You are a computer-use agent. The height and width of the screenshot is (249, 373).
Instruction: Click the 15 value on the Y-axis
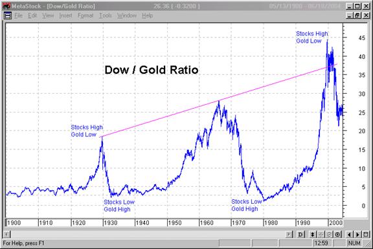coord(362,150)
